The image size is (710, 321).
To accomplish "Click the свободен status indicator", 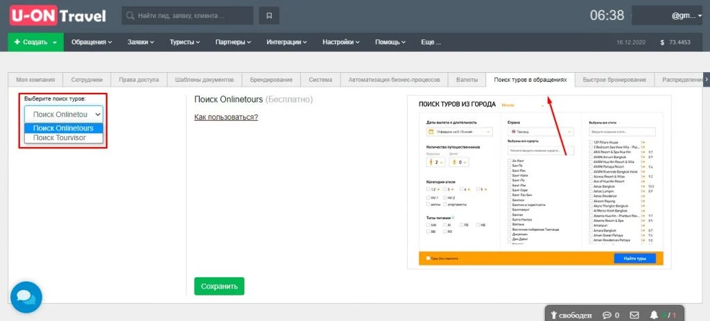I will (571, 315).
